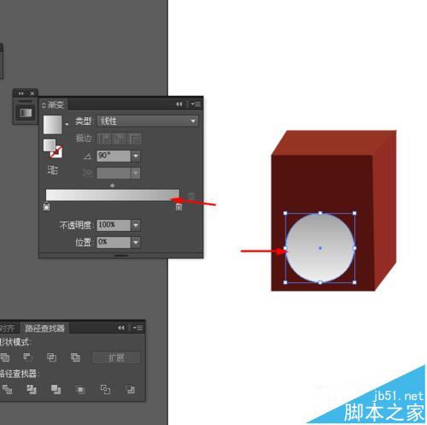Screen dimensions: 427x425
Task: Activate the fill box in Gradient panel
Action: tap(50, 145)
